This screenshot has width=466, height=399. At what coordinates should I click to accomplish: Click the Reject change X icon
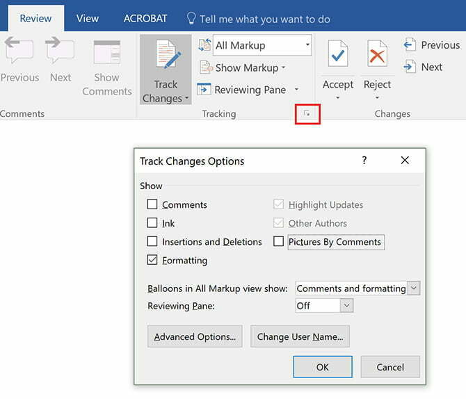coord(377,54)
